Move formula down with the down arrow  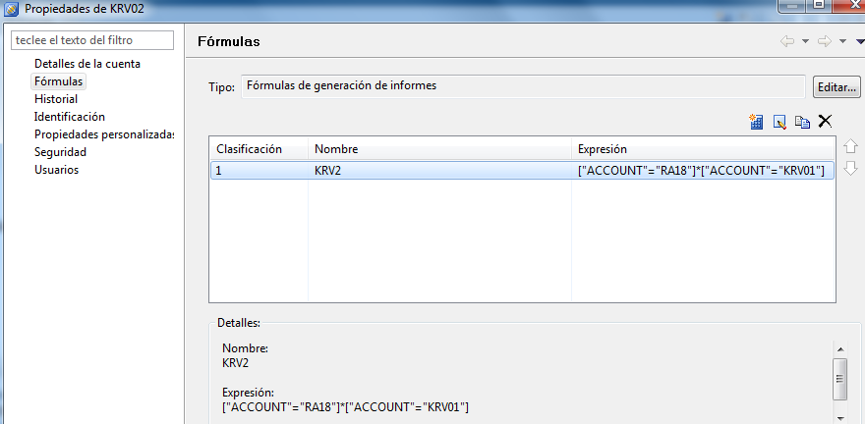point(851,168)
